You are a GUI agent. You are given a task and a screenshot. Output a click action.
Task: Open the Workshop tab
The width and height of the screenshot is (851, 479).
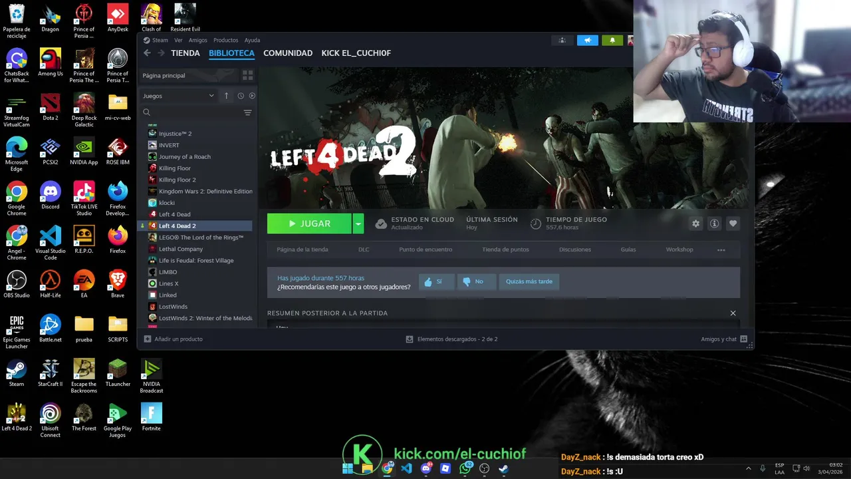[679, 249]
